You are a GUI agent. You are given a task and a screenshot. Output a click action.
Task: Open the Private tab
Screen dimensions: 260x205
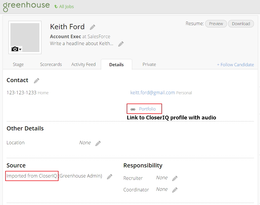(x=149, y=64)
